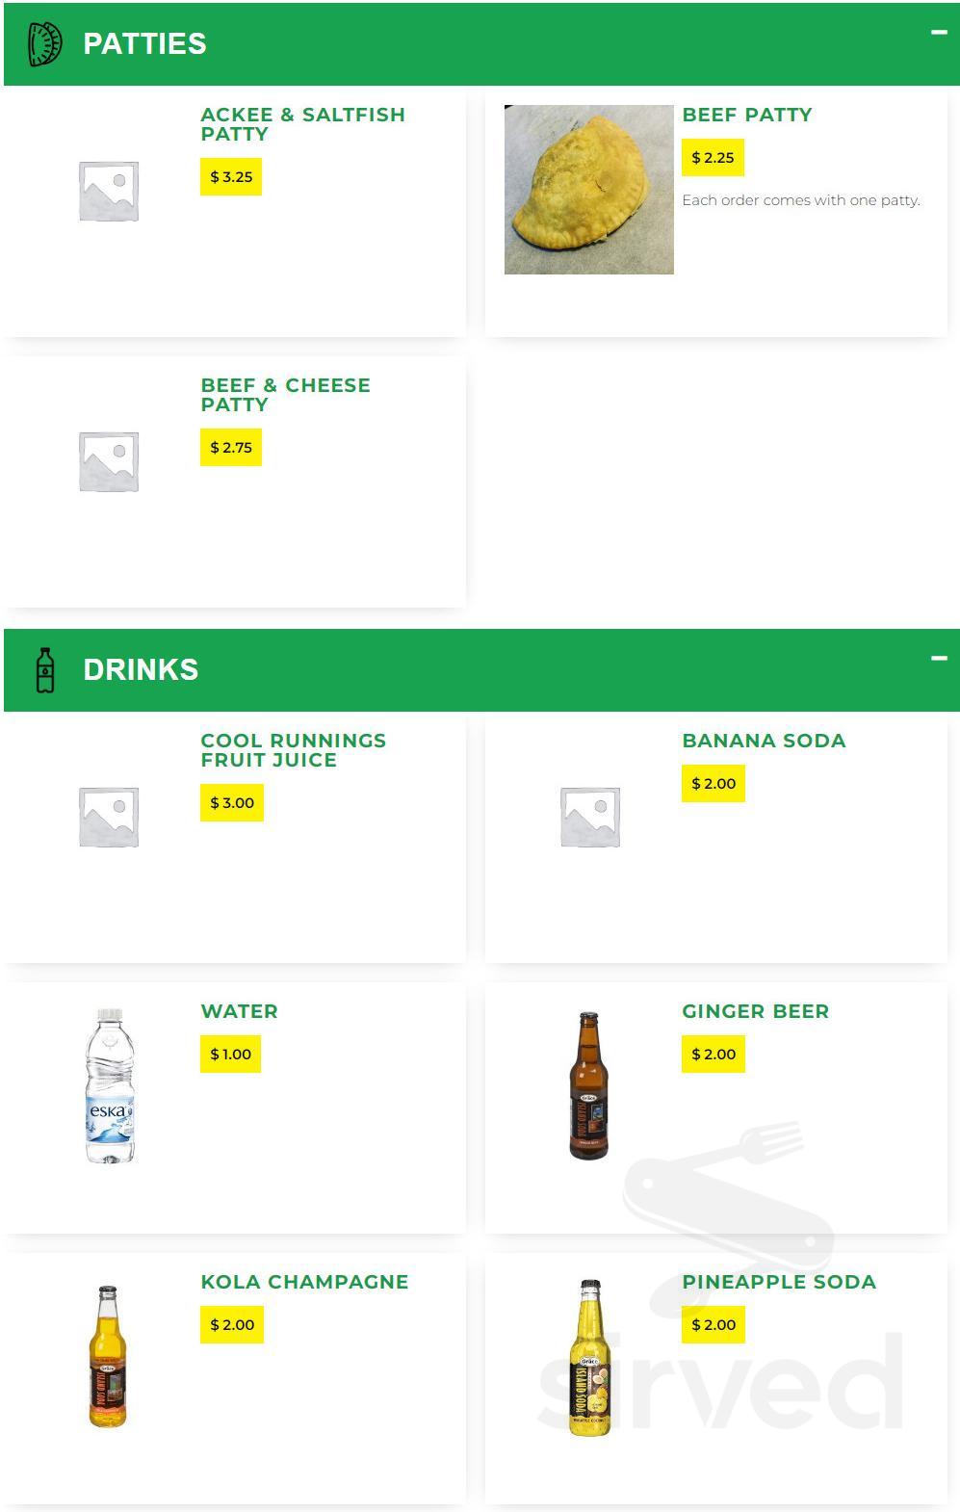
Task: Click the bottle icon in Drinks header
Action: [x=45, y=670]
